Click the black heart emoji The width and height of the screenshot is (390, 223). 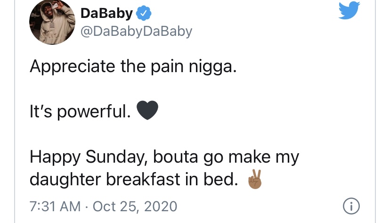(x=147, y=110)
